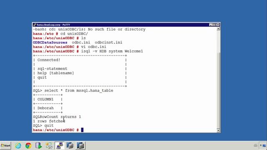Select the active PuTTY taskbar button
The width and height of the screenshot is (267, 150).
click(60, 145)
